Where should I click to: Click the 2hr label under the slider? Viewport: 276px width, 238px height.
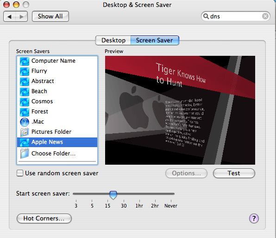click(155, 206)
